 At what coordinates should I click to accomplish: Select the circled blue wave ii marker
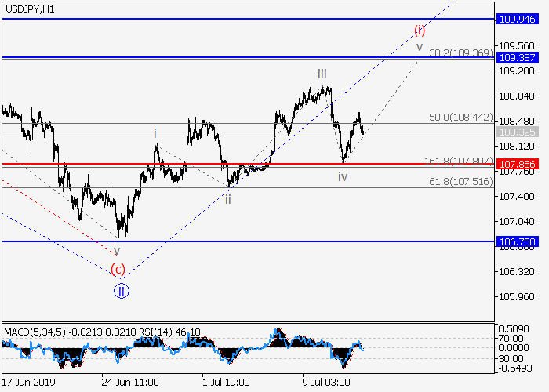click(121, 291)
